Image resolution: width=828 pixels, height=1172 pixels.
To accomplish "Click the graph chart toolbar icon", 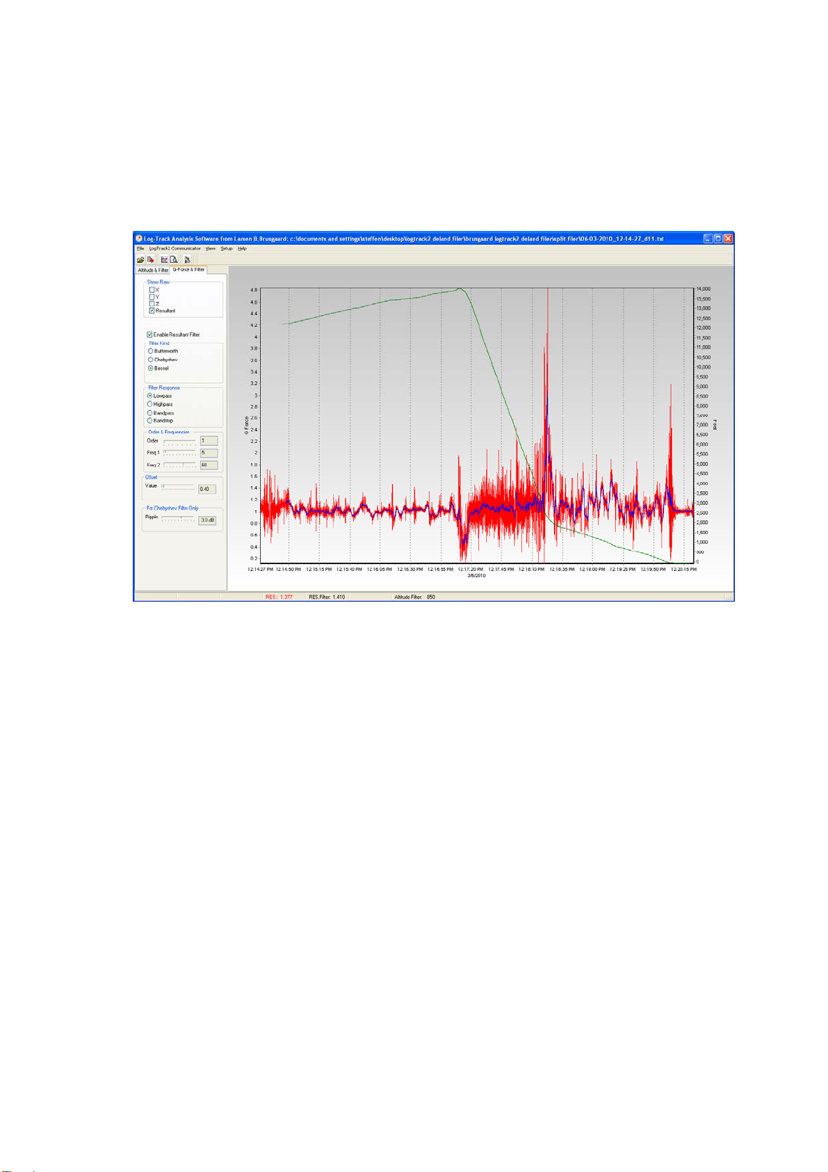I will pyautogui.click(x=165, y=259).
